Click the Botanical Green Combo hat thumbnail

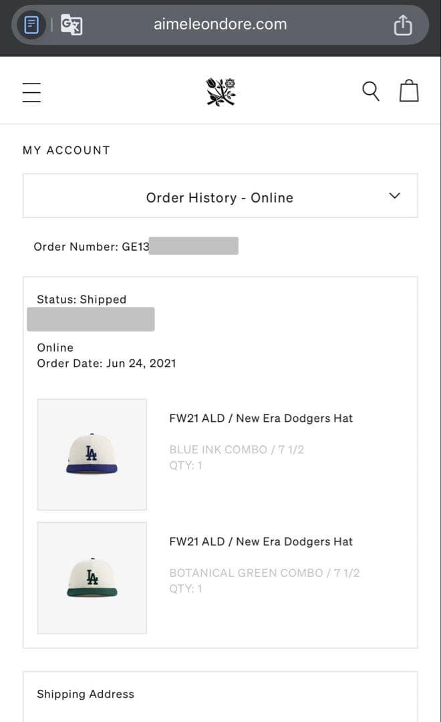pyautogui.click(x=92, y=578)
